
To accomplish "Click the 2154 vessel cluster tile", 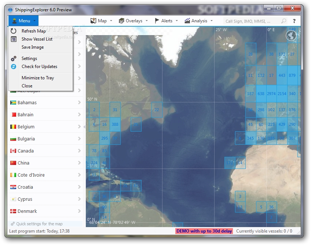I will (x=282, y=94).
